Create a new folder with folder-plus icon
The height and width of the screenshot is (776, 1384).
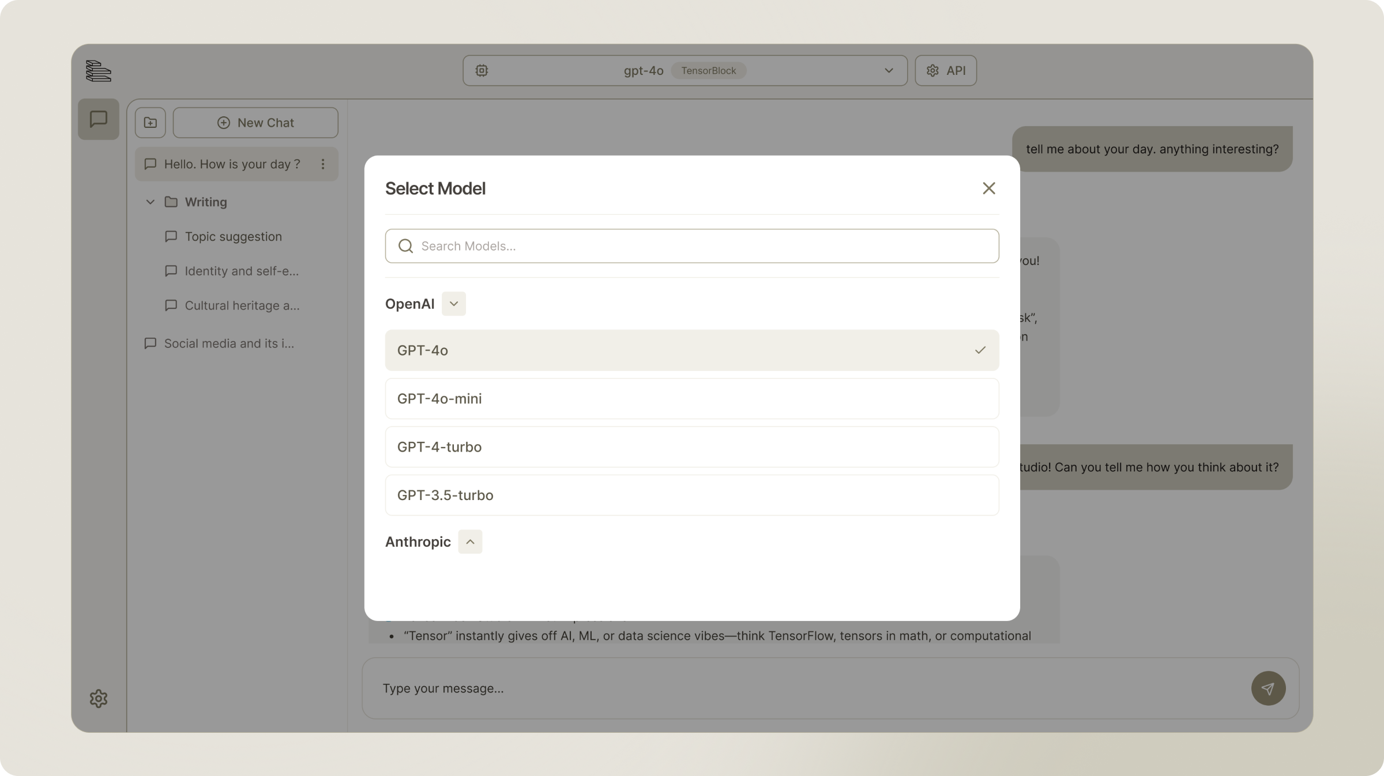pyautogui.click(x=151, y=123)
